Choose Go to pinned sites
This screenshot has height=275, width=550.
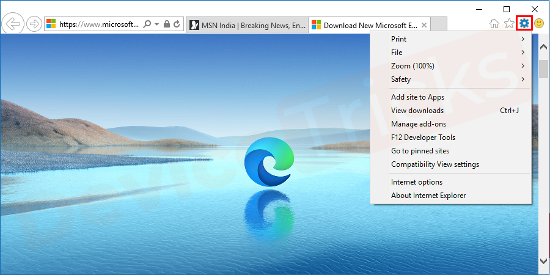click(x=450, y=151)
